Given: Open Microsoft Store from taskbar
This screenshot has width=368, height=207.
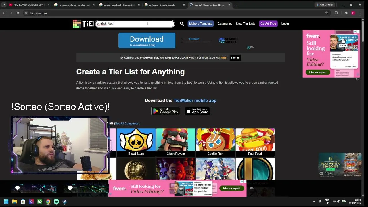Looking at the screenshot, I should click(23, 202).
